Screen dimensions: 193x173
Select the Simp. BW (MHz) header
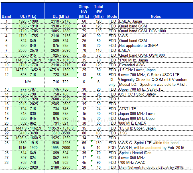pyautogui.click(x=84, y=11)
